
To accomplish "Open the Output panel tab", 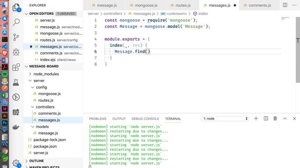I will tap(119, 119).
